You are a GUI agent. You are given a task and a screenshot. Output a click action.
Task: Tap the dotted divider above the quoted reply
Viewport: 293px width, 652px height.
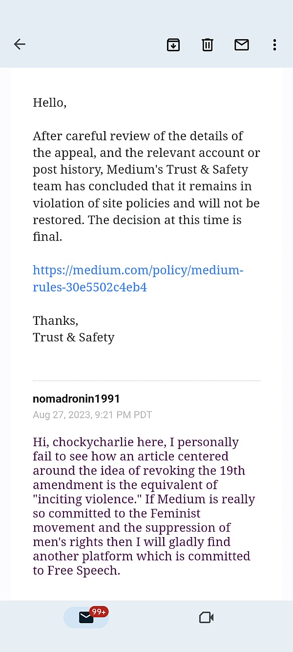146,380
